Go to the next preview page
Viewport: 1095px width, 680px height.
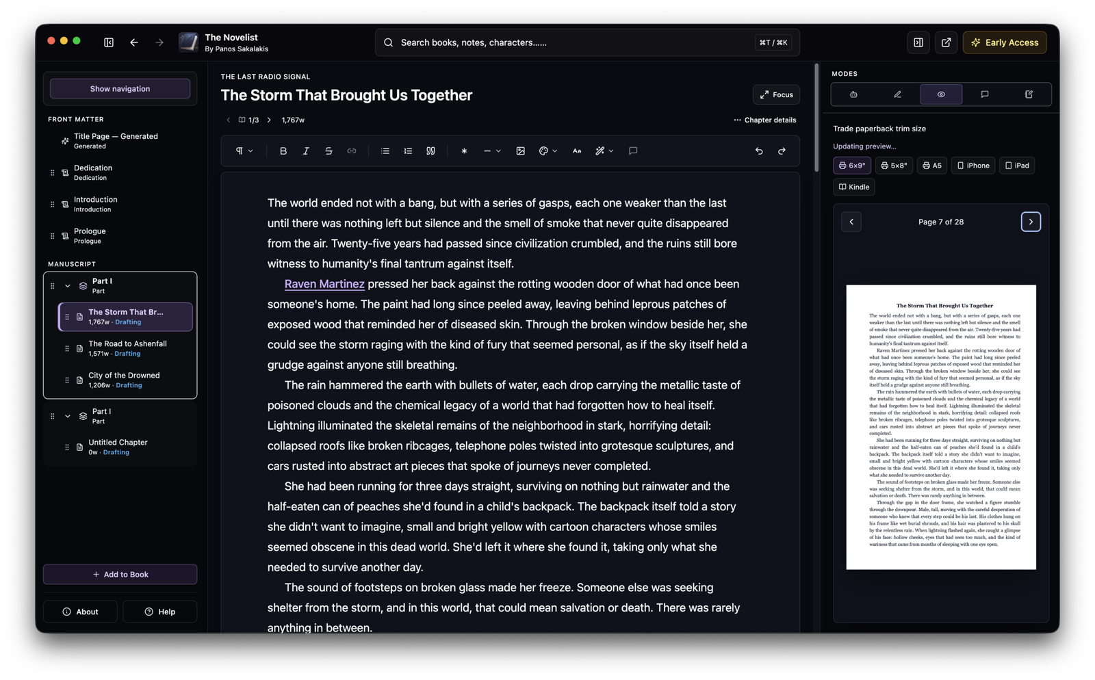tap(1031, 222)
